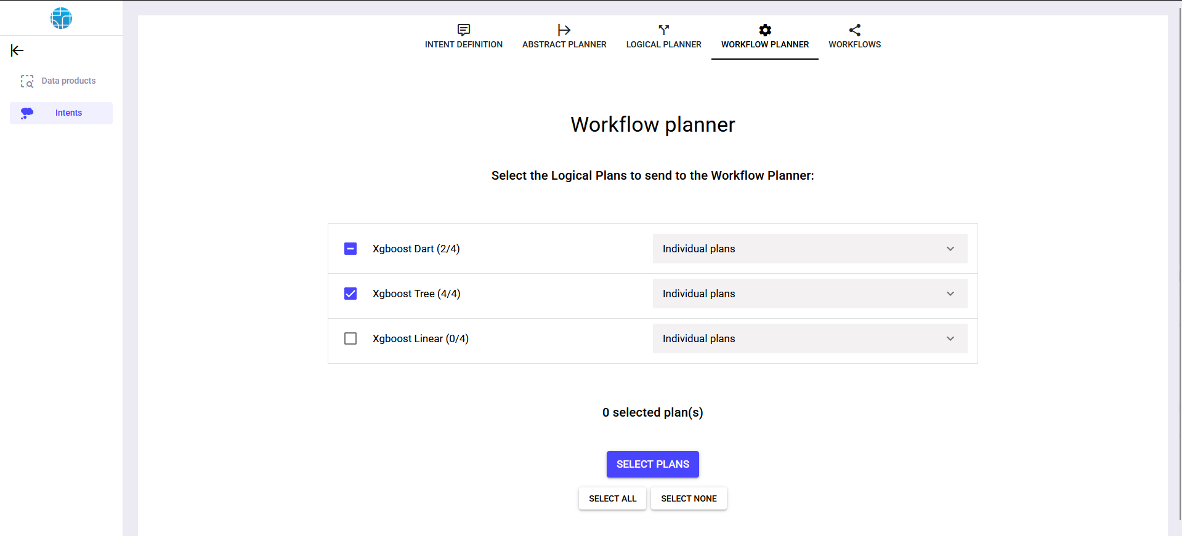Click the Intent Definition chat icon

click(x=463, y=30)
